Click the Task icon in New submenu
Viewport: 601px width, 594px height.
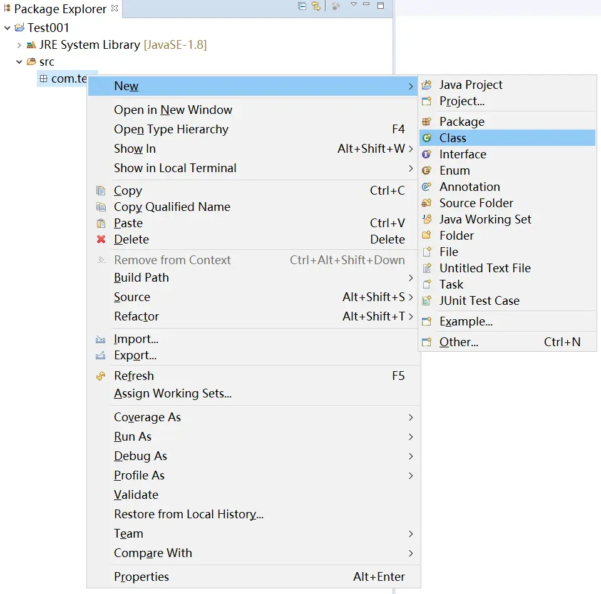[426, 284]
